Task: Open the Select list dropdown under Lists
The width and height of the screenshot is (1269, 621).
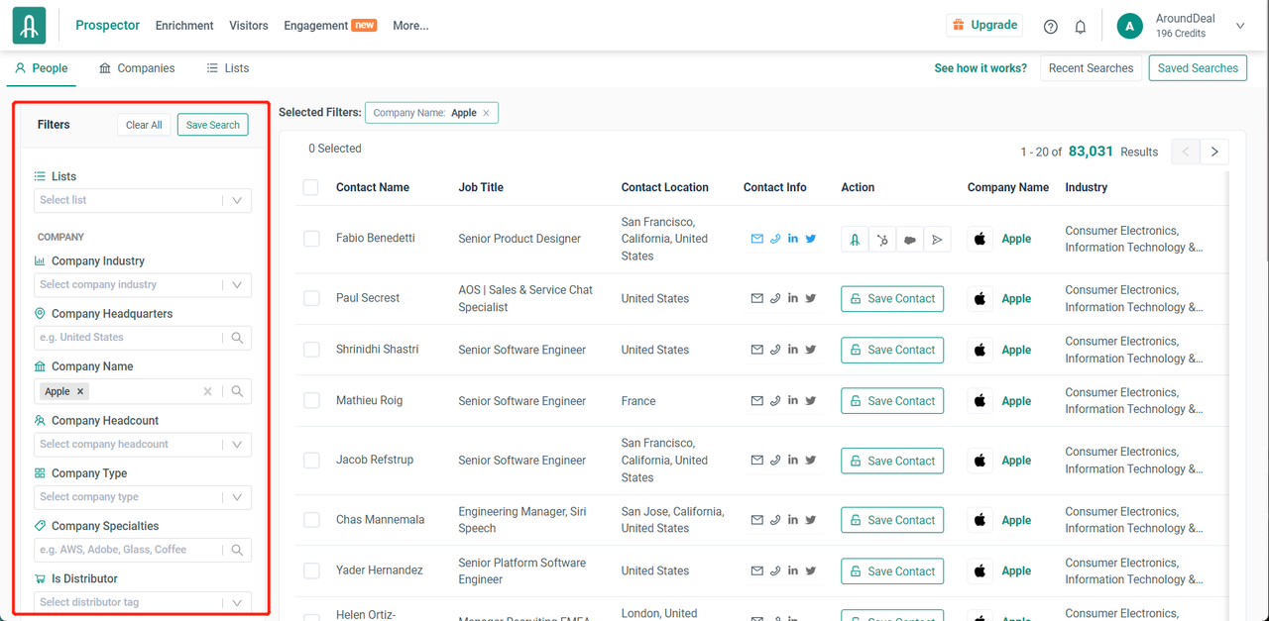Action: click(142, 200)
